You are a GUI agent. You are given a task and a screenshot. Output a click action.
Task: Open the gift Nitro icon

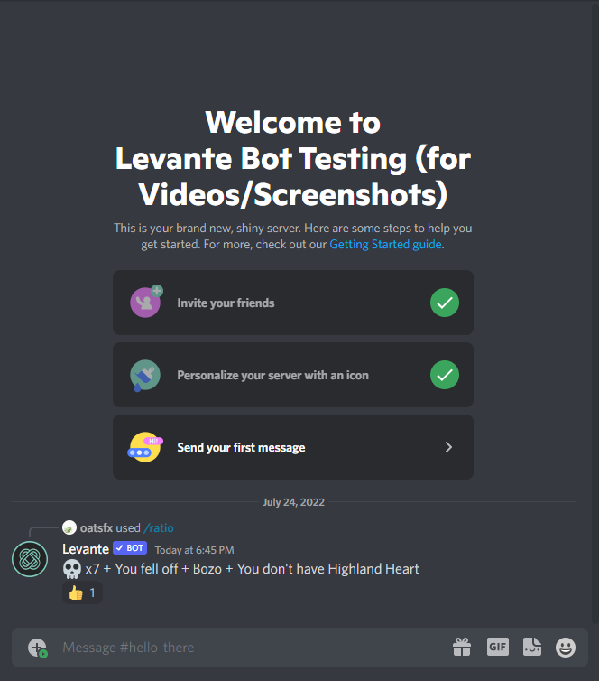(x=462, y=647)
